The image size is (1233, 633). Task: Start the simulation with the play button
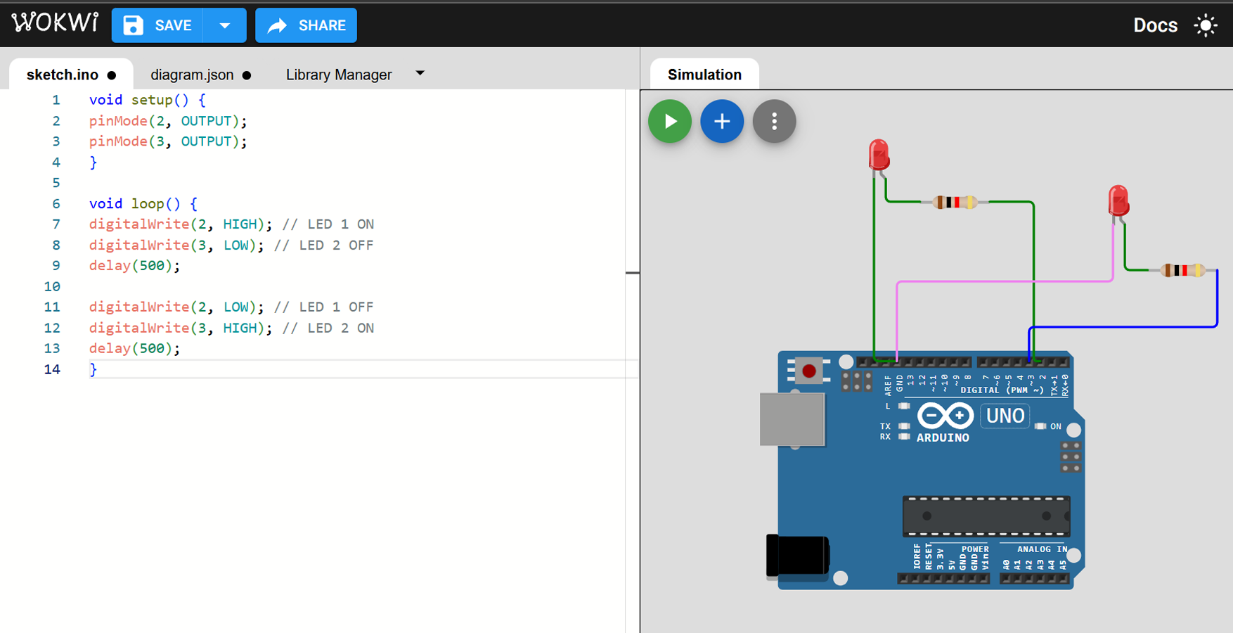point(670,121)
